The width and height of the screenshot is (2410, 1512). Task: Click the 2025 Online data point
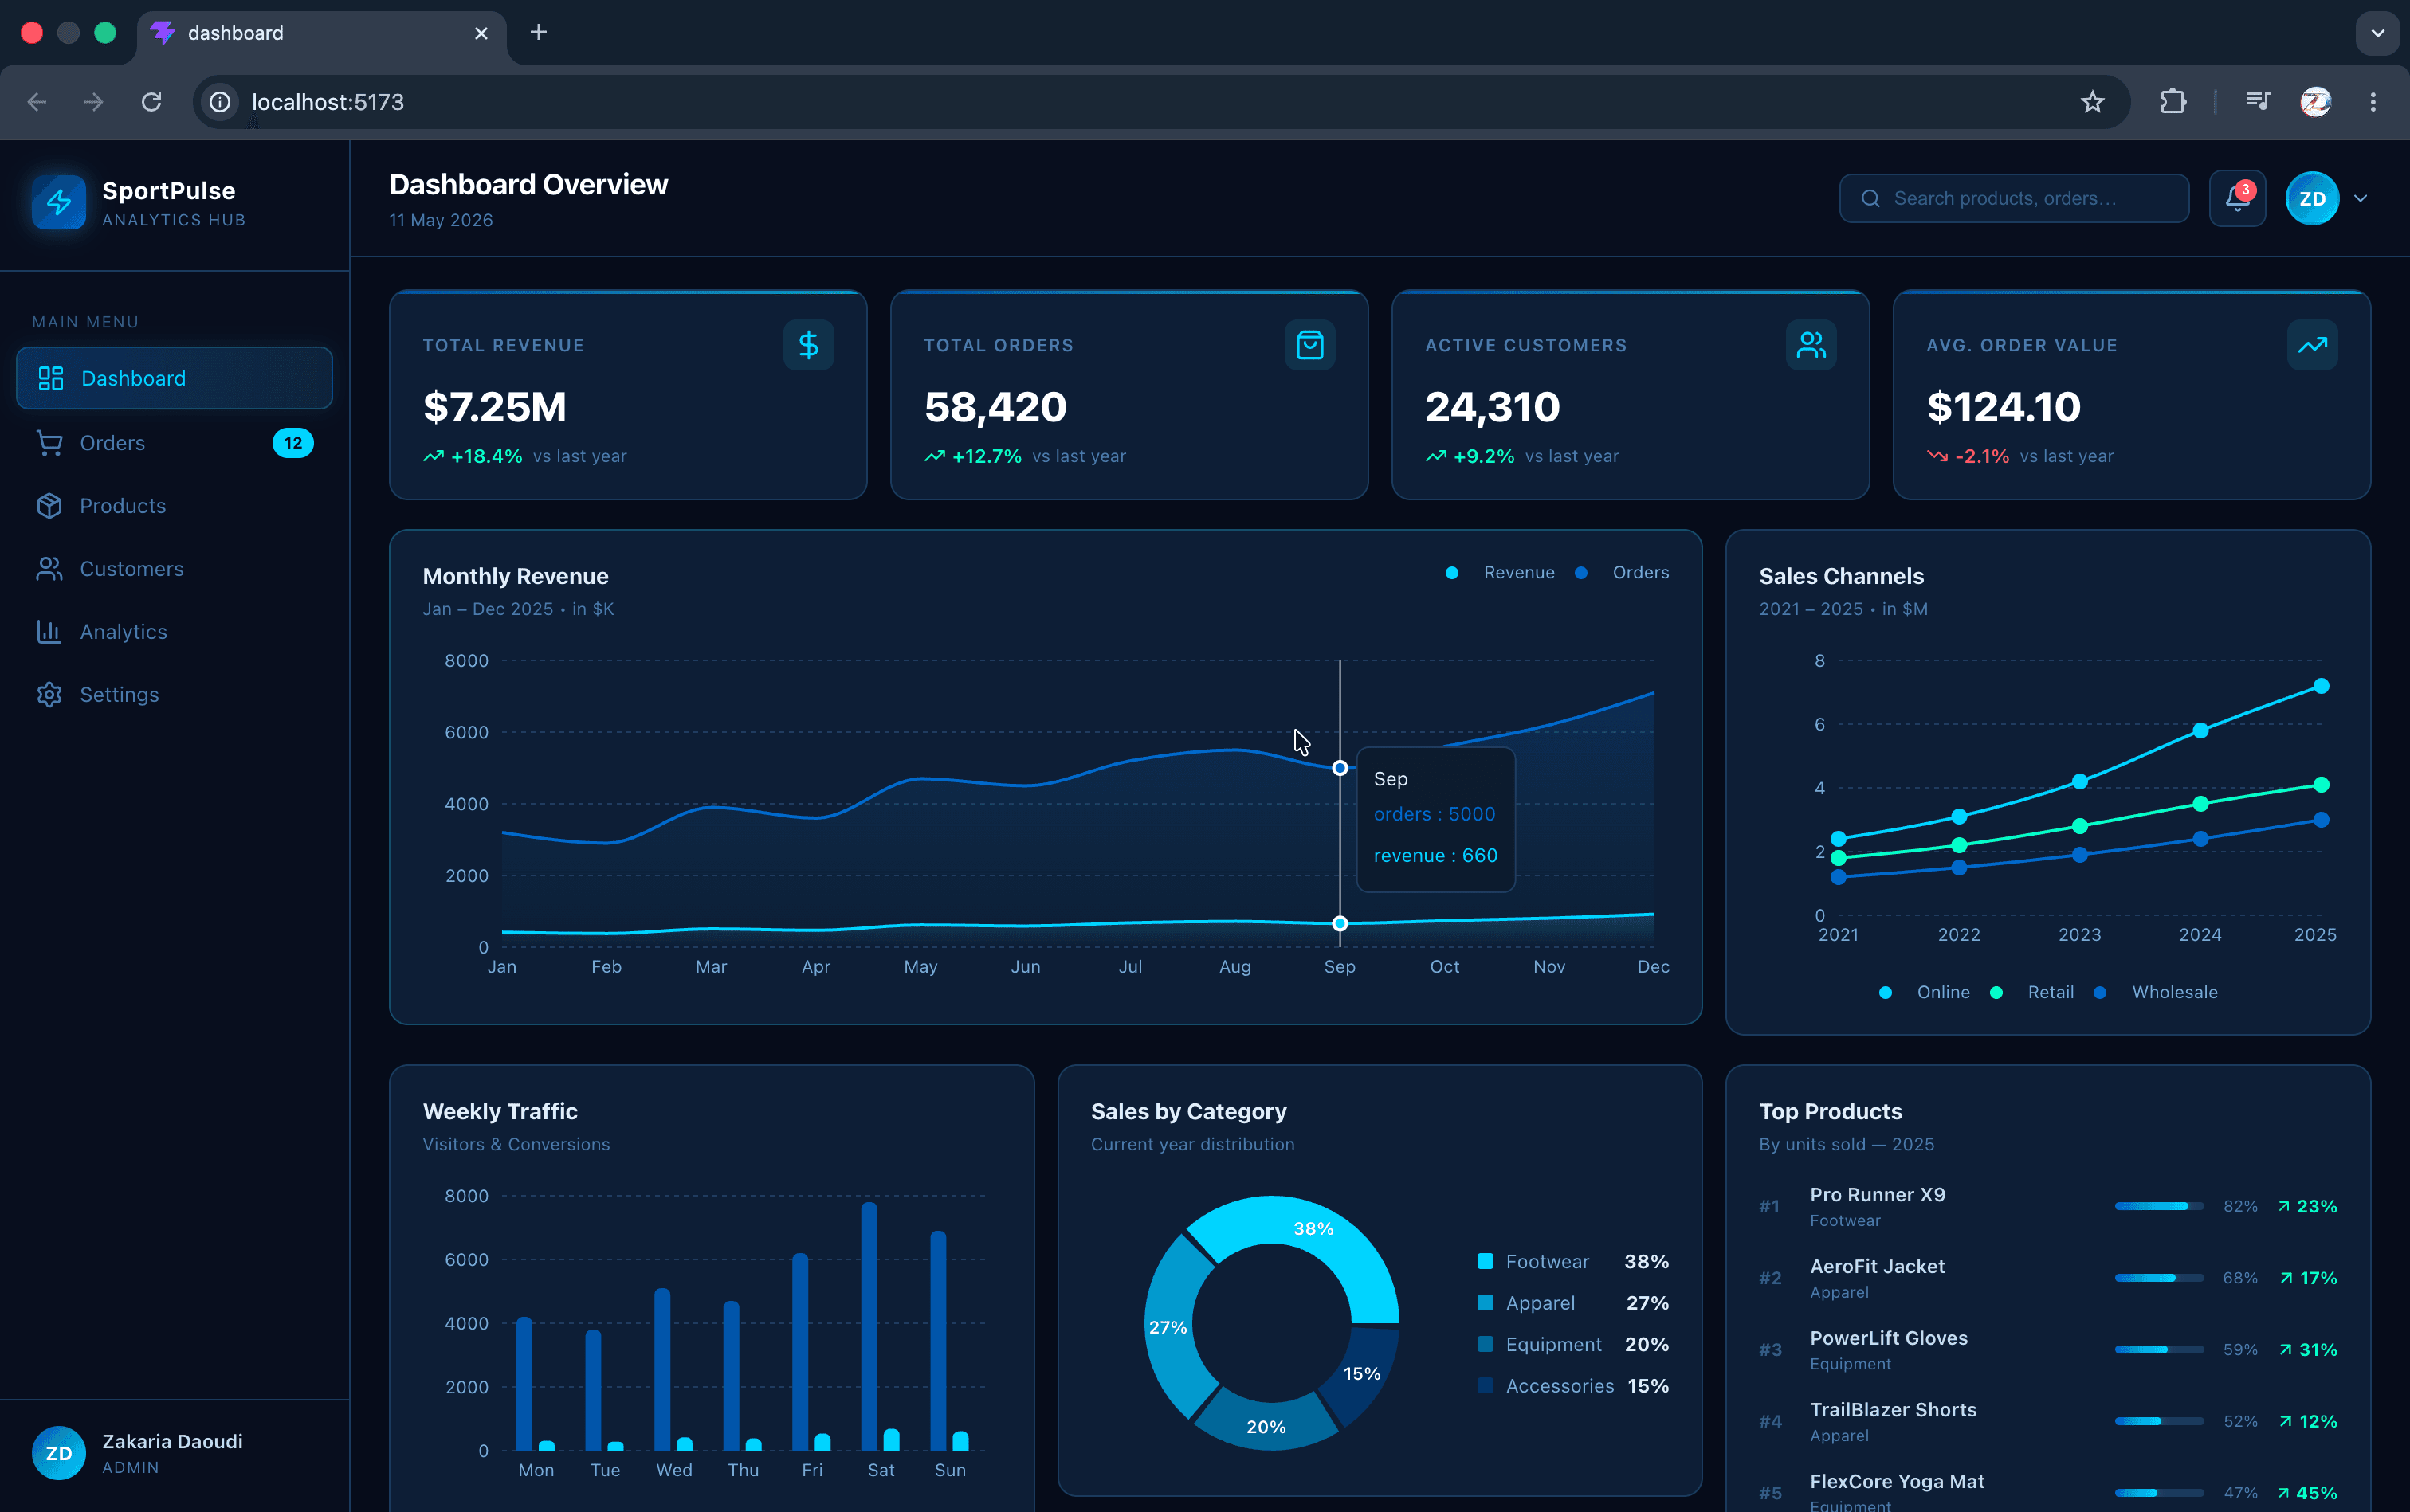point(2321,686)
